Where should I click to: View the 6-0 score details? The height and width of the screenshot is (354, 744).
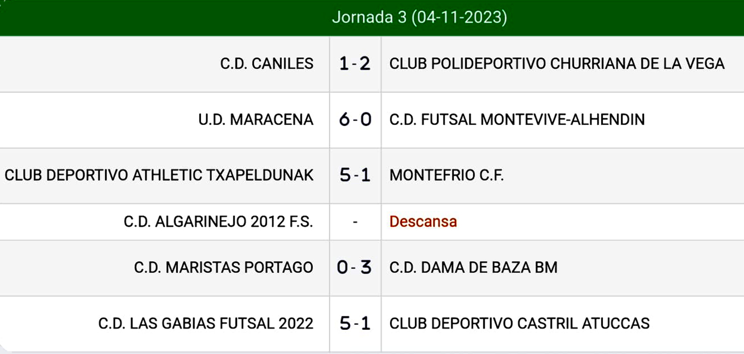(355, 120)
